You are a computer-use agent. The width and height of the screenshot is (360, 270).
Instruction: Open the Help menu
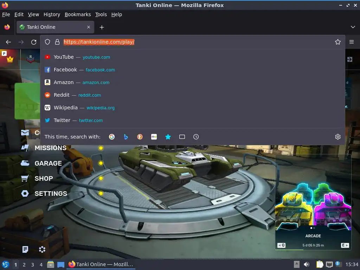117,14
